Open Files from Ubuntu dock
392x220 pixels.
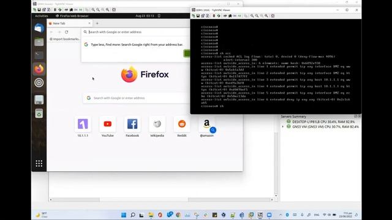39,42
